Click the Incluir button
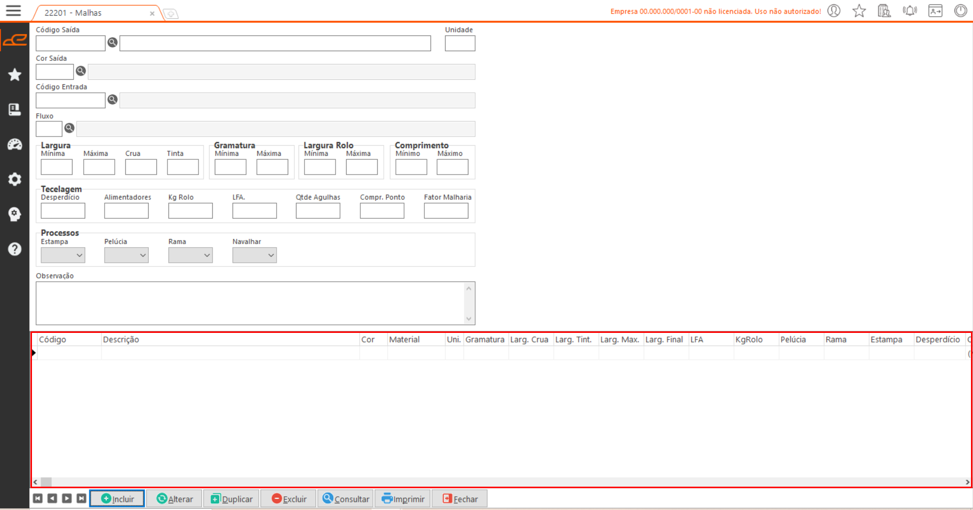Image resolution: width=973 pixels, height=510 pixels. (117, 499)
